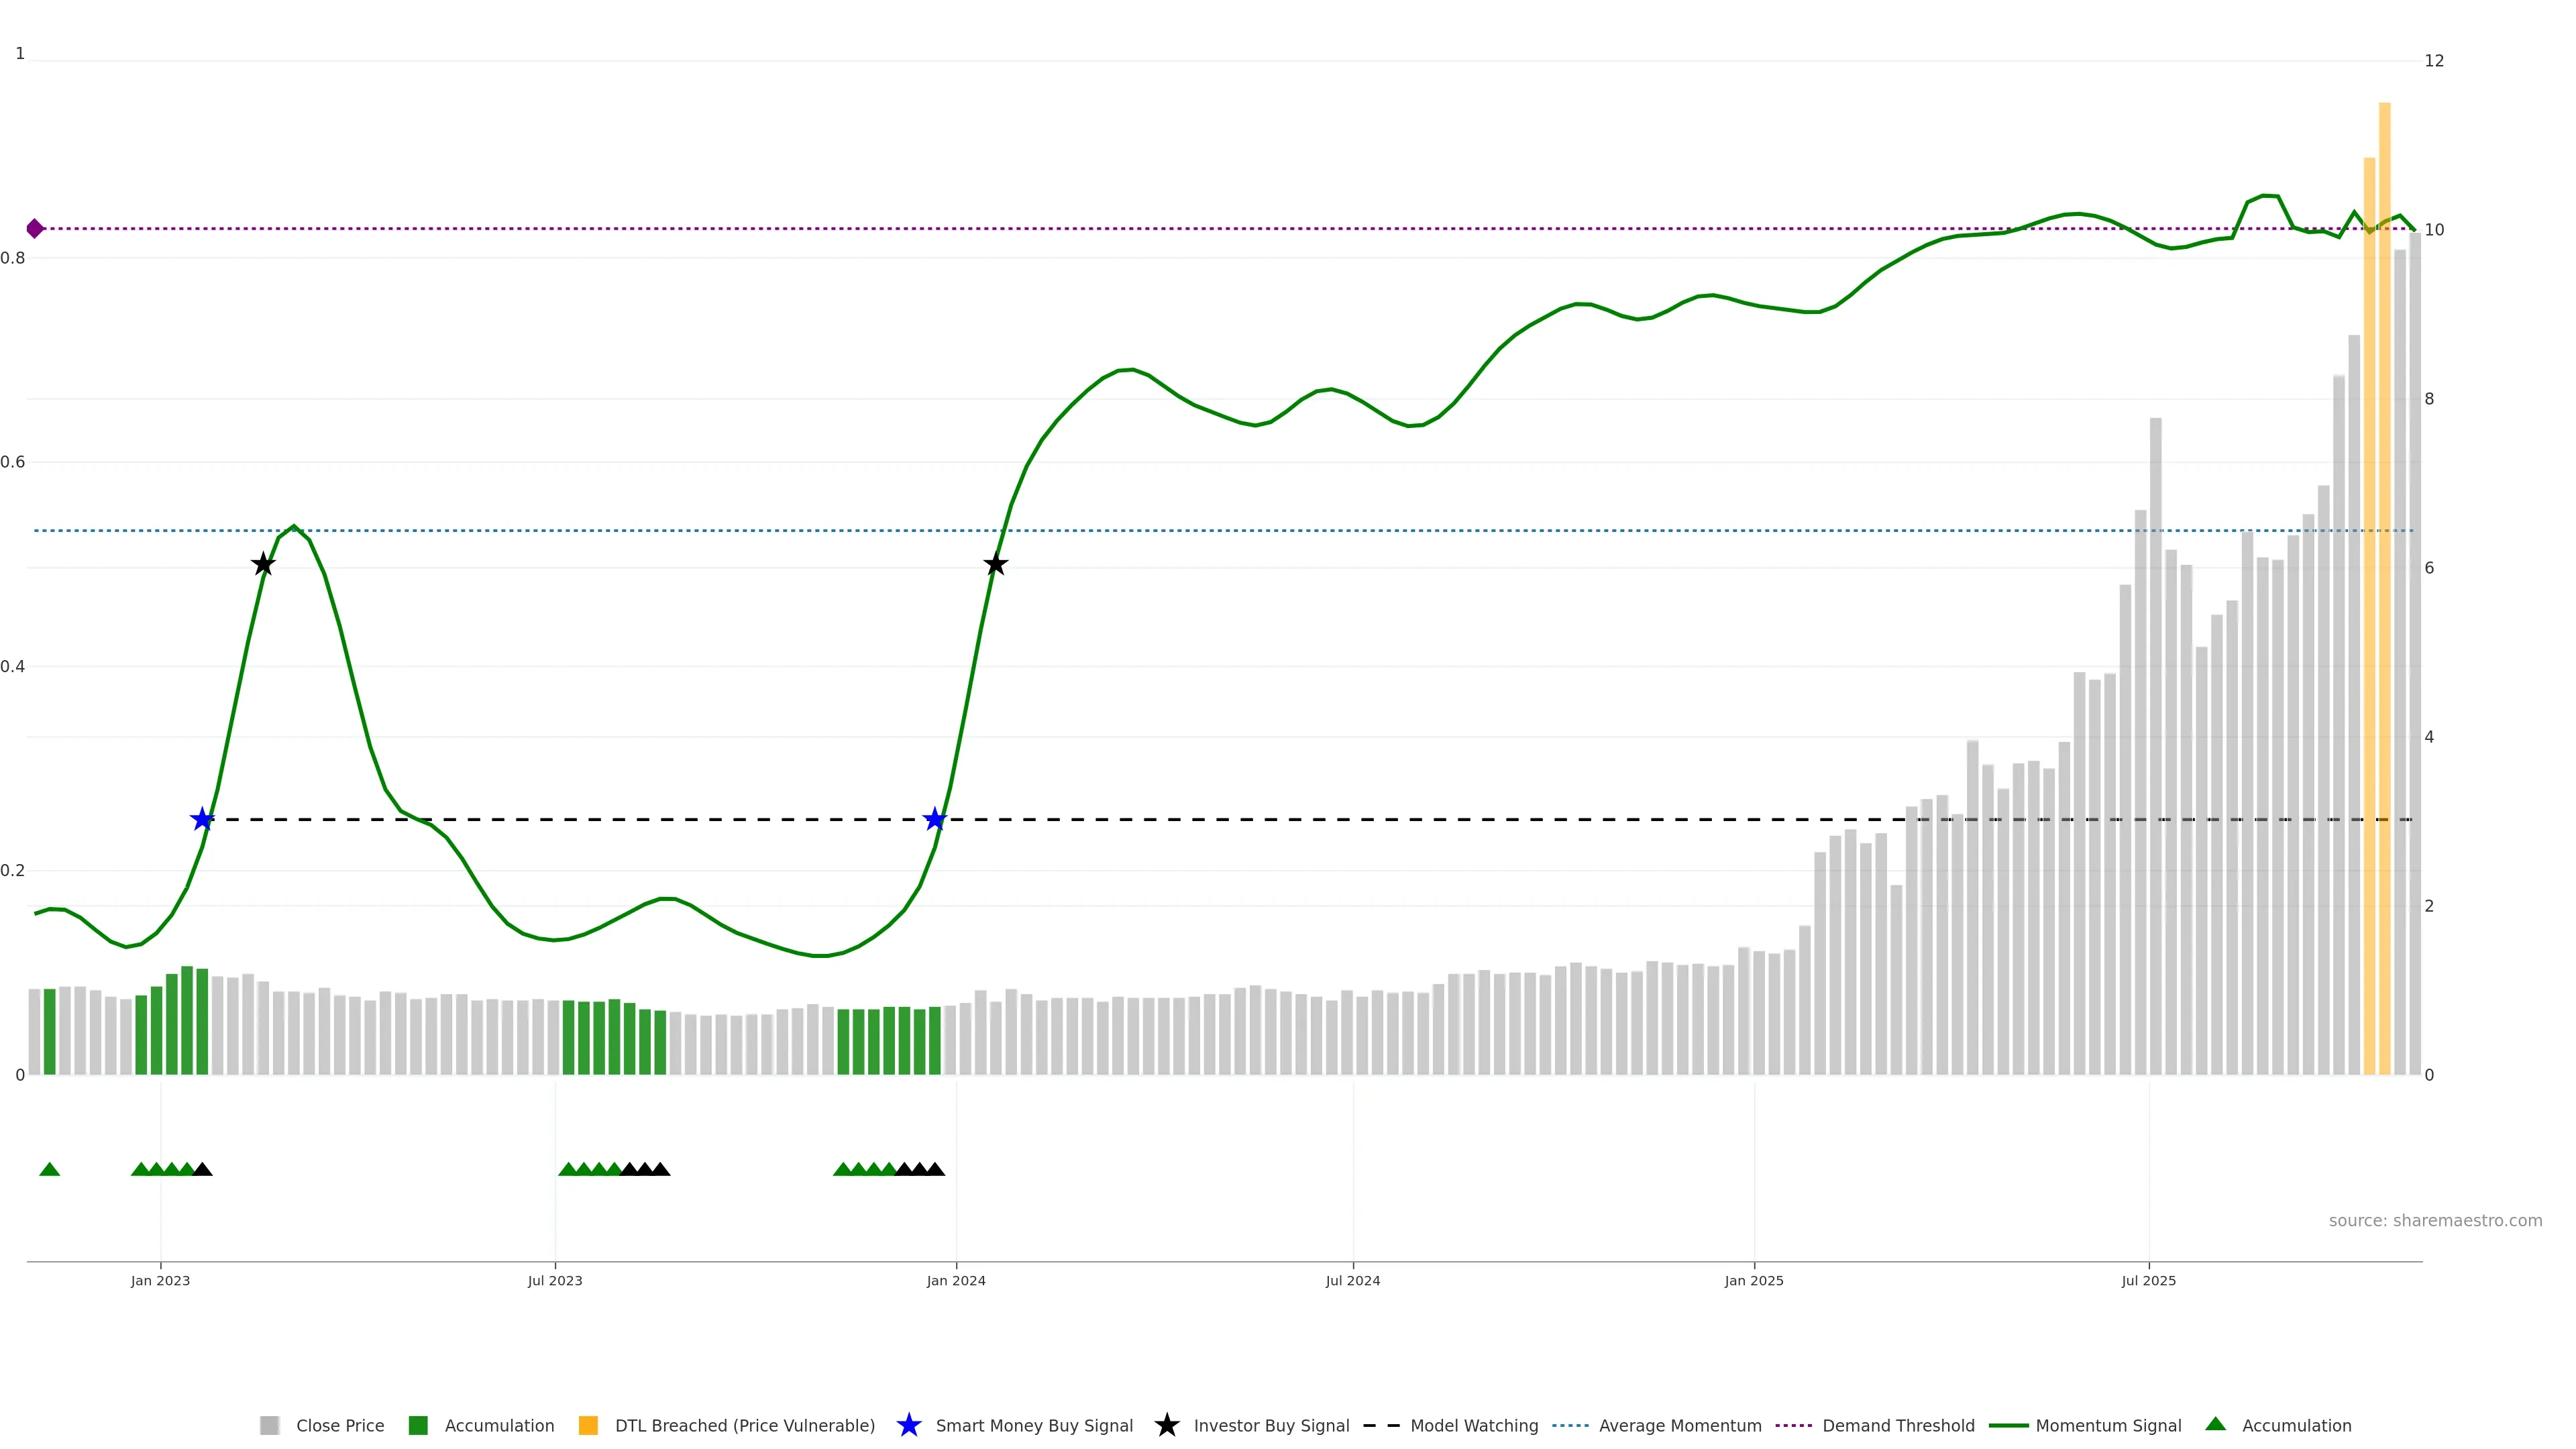Click the green triangle Accumulation legend icon
Viewport: 2576px width, 1449px height.
2215,1424
